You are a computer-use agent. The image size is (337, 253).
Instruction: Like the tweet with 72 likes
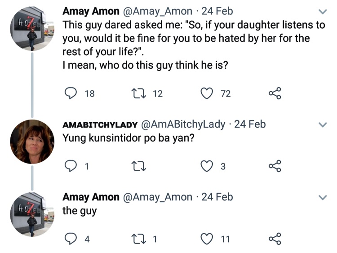click(206, 93)
